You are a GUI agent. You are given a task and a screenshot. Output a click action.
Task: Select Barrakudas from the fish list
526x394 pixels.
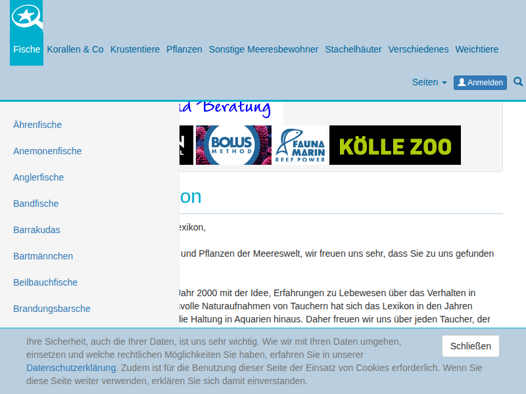[x=37, y=230]
